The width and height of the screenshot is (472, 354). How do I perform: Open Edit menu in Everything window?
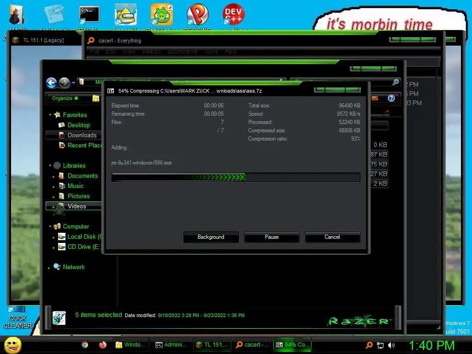111,52
